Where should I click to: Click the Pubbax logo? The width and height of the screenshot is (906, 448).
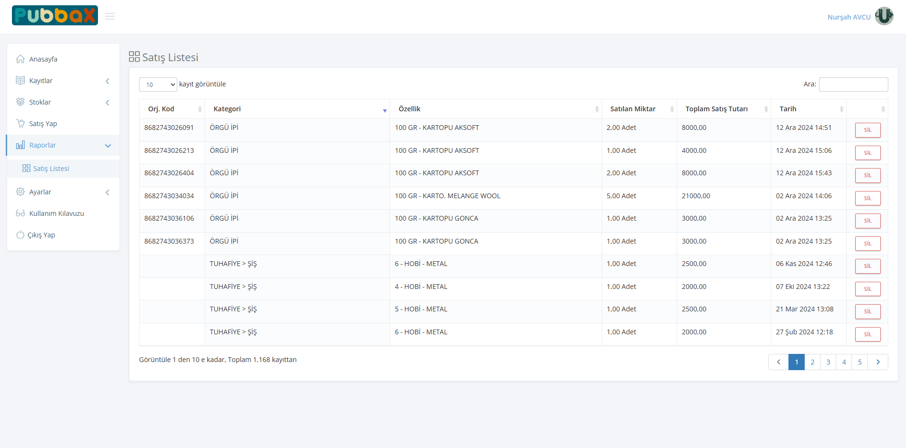55,15
